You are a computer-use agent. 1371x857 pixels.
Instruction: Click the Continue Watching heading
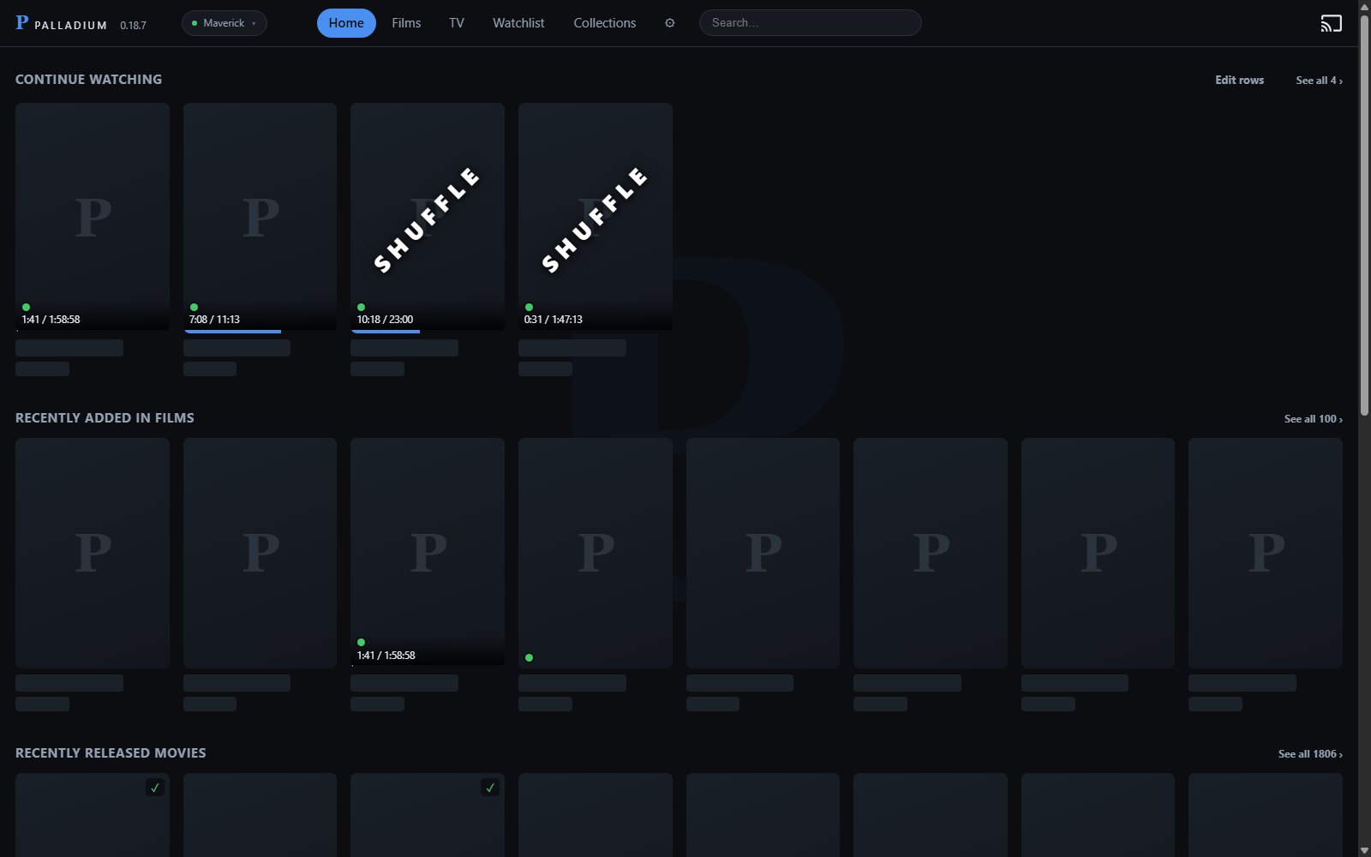pos(88,79)
